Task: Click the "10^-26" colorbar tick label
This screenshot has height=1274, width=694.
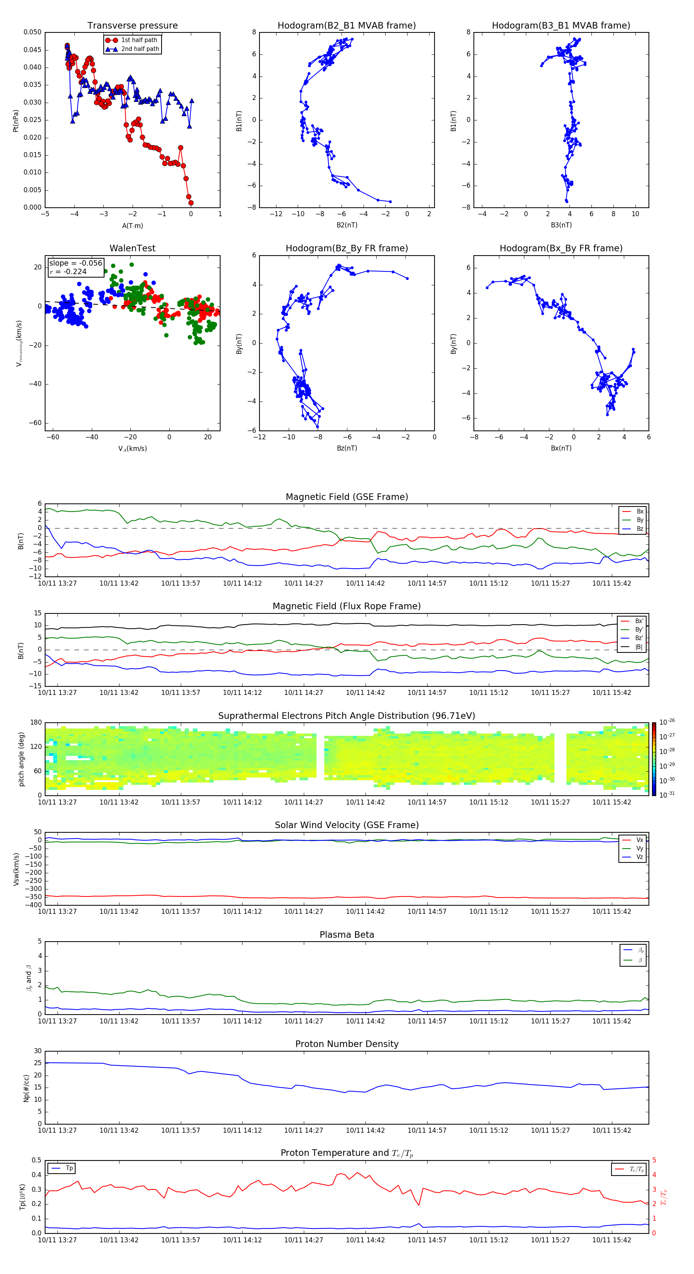Action: click(667, 722)
